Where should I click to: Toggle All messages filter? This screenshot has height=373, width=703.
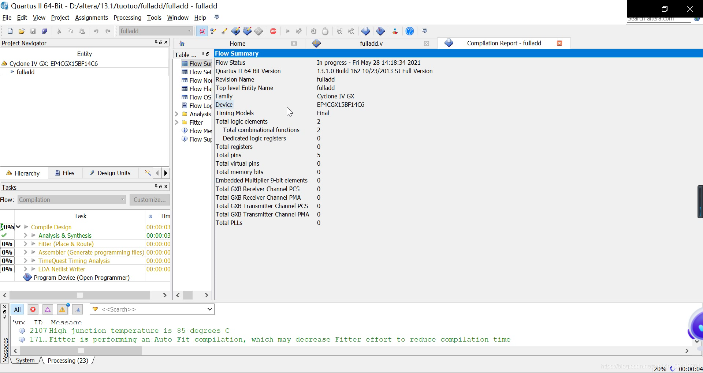17,309
